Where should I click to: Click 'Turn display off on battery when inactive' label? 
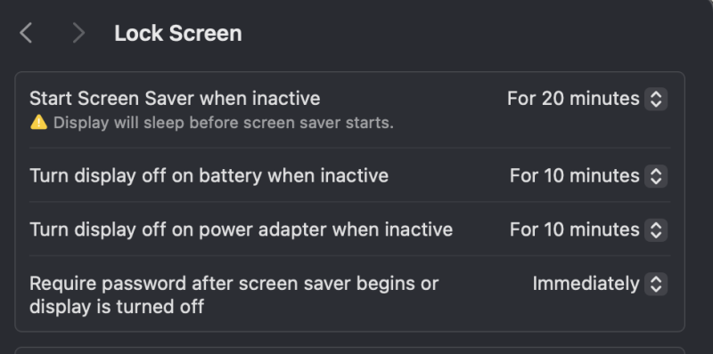coord(209,175)
